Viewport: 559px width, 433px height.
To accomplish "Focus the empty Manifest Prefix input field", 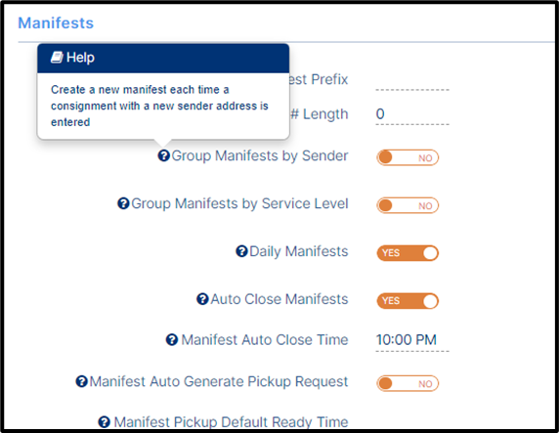I will 412,80.
